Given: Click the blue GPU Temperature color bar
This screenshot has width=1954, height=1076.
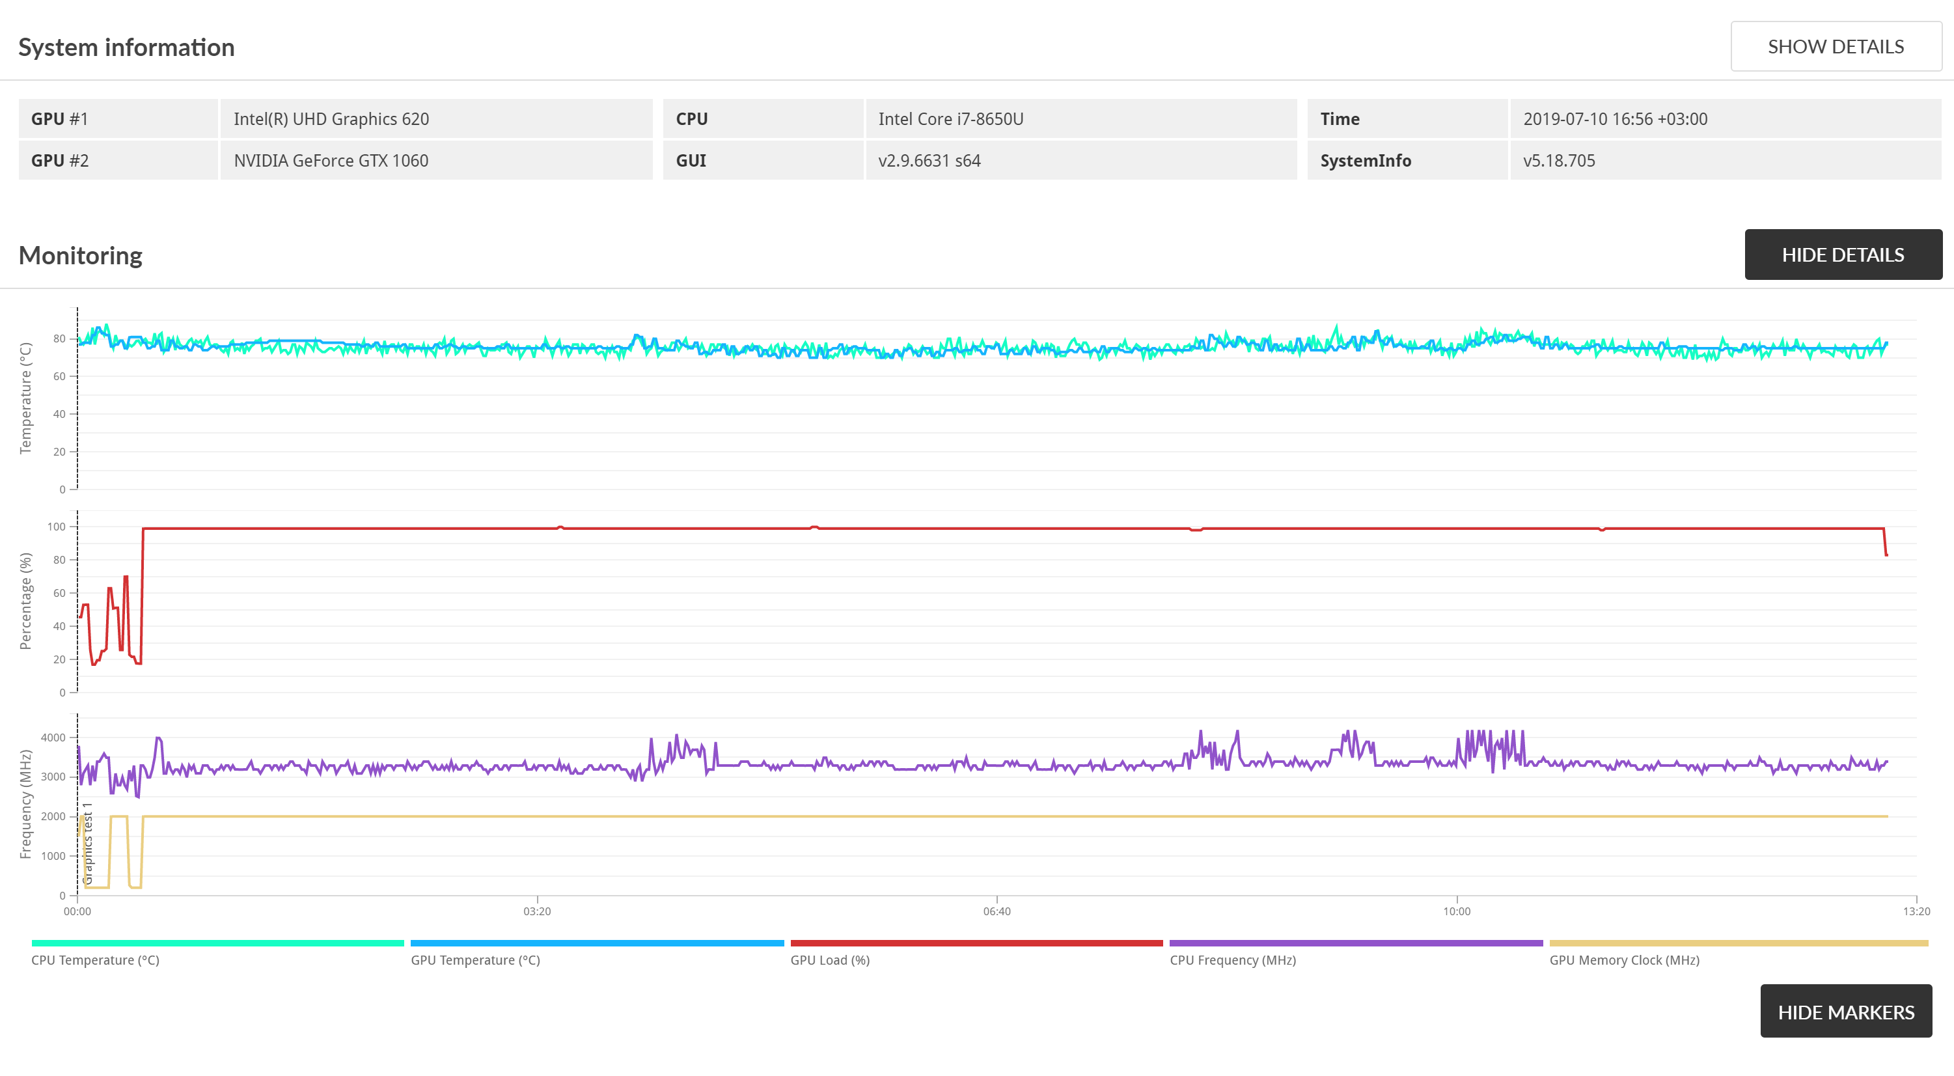Looking at the screenshot, I should coord(597,943).
